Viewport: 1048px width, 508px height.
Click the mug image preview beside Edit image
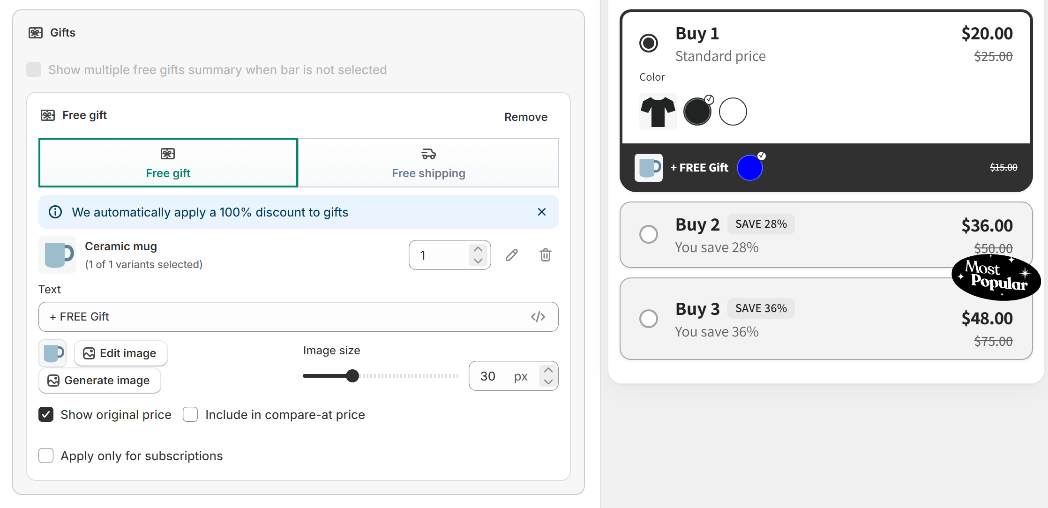click(x=52, y=353)
